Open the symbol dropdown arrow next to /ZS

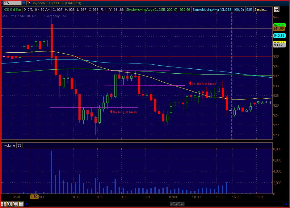tap(24, 3)
